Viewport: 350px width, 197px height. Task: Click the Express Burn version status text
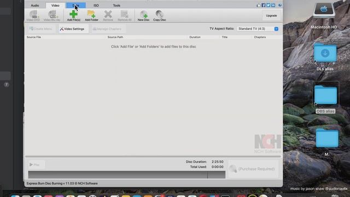pos(62,183)
